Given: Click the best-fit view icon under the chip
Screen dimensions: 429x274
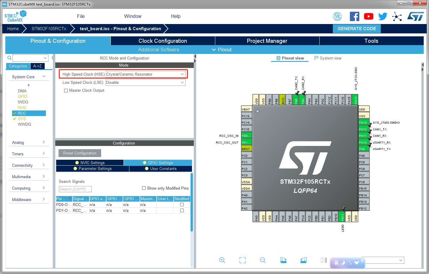Looking at the screenshot, I should (242, 260).
